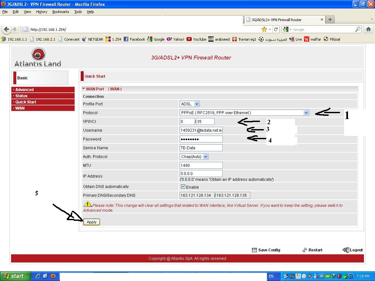This screenshot has height=281, width=375.
Task: Open the Edit menu
Action: [x=16, y=12]
